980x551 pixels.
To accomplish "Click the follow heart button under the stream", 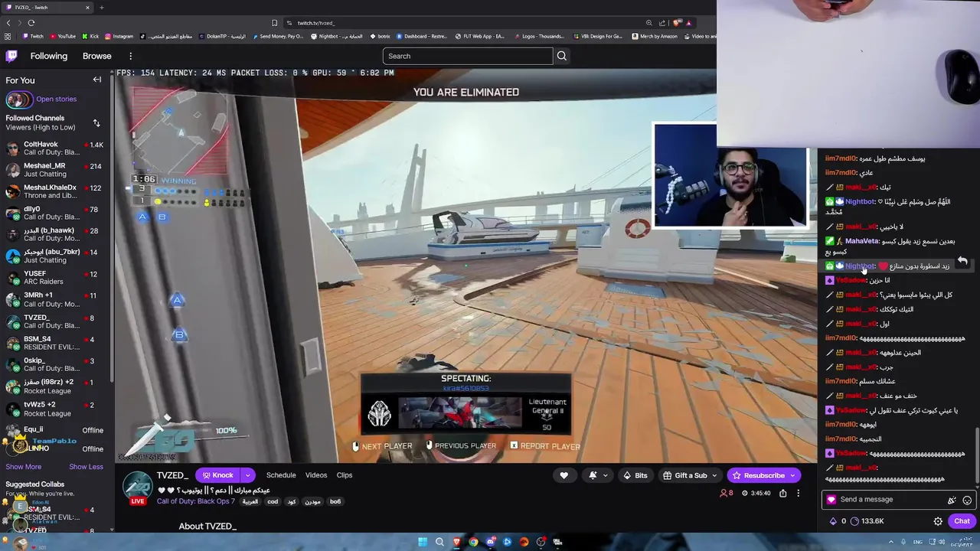I will 564,475.
